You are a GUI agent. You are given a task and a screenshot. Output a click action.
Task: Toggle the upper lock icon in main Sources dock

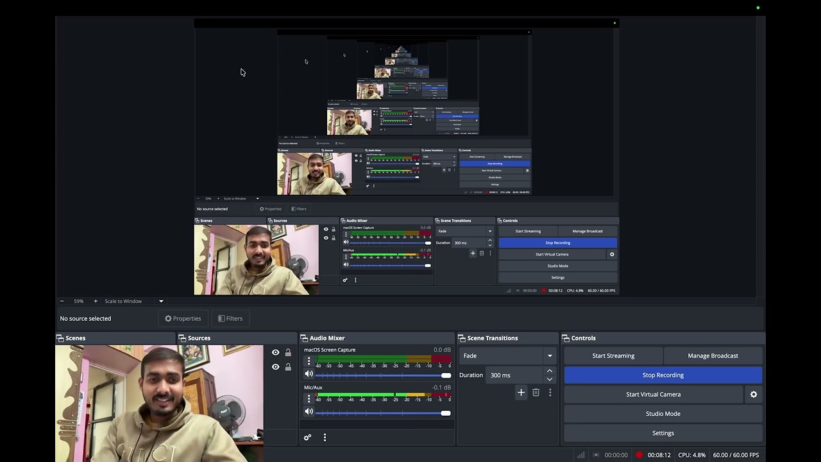tap(288, 352)
